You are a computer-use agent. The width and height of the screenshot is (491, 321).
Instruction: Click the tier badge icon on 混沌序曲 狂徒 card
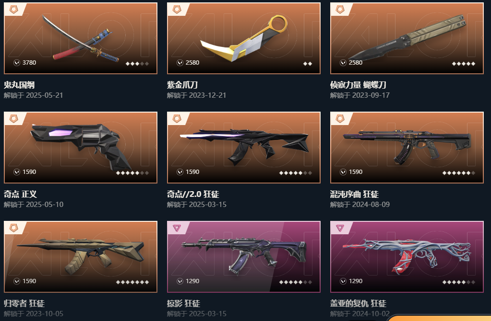340,118
